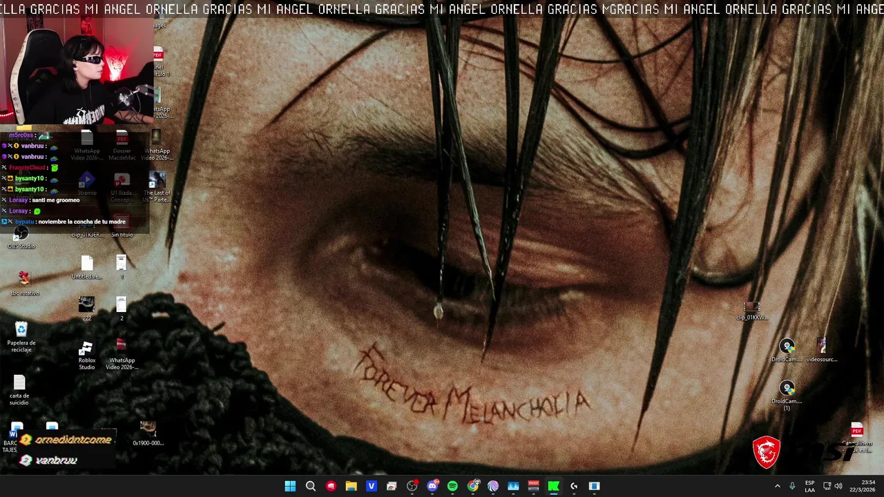Open the Logitech G taskbar icon

point(574,486)
